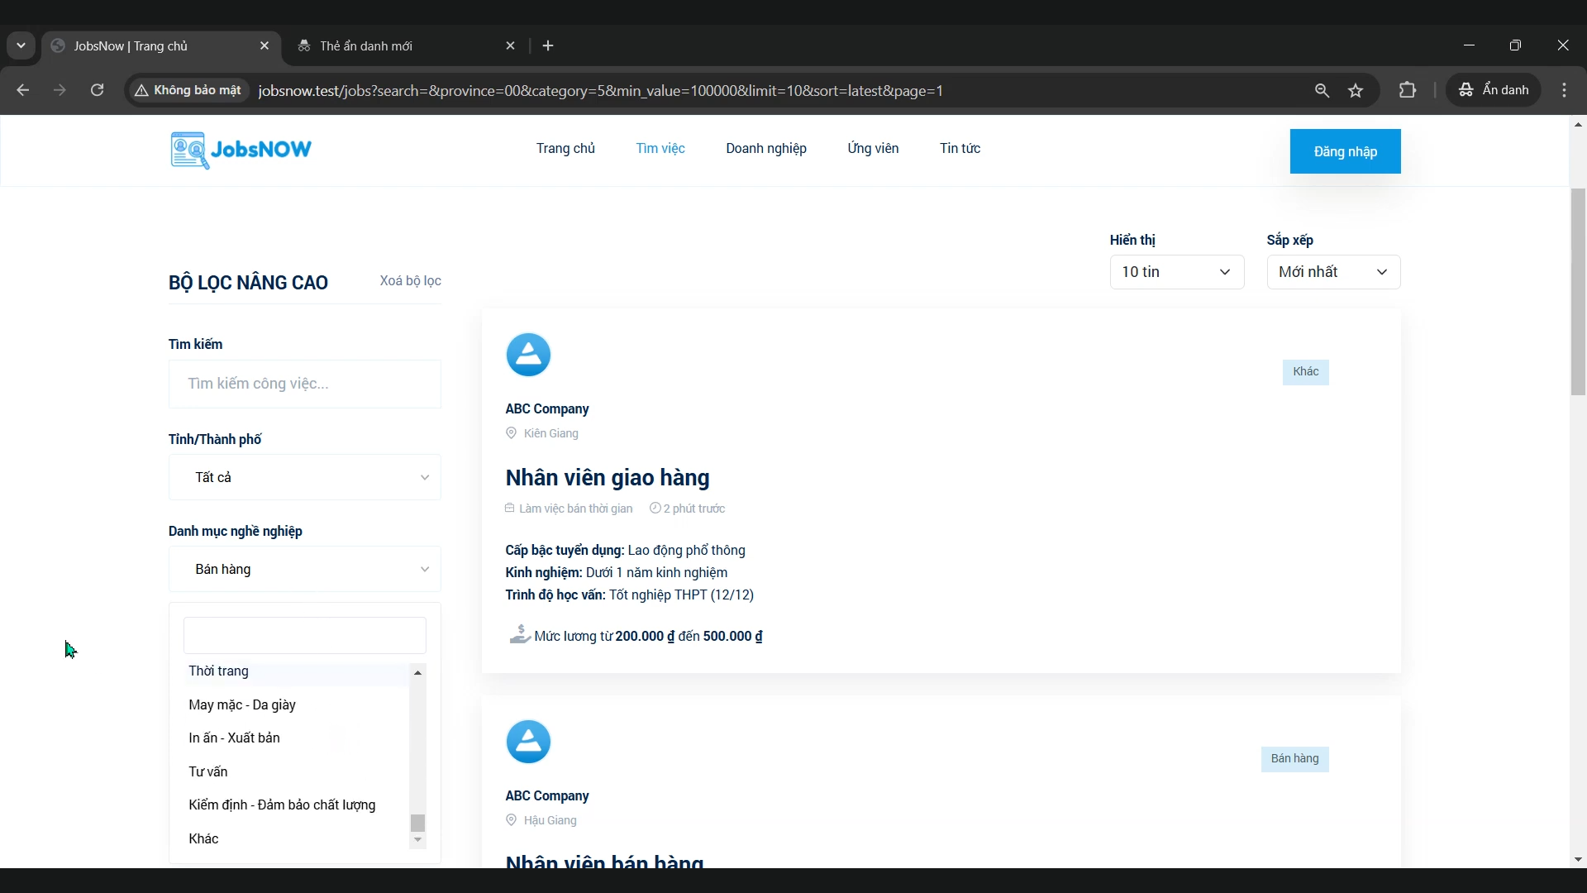
Task: Click the browser forward arrow
Action: [60, 90]
